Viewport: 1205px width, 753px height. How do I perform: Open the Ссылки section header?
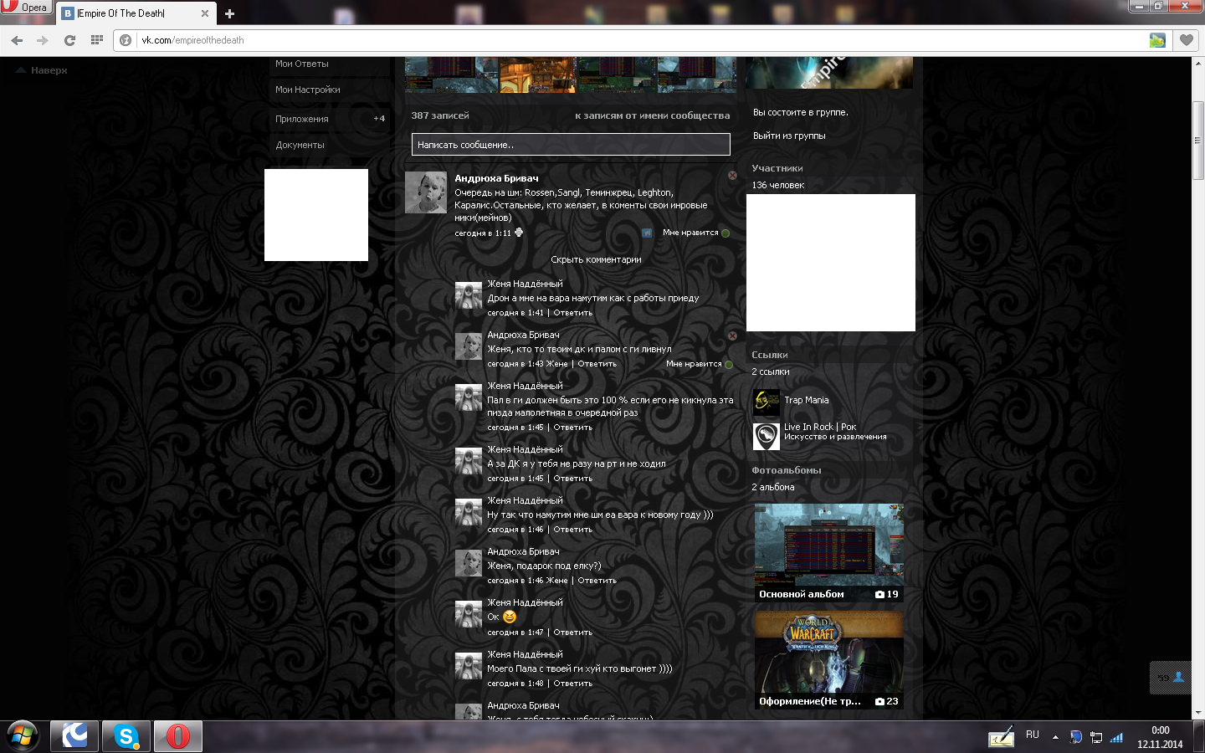(770, 355)
